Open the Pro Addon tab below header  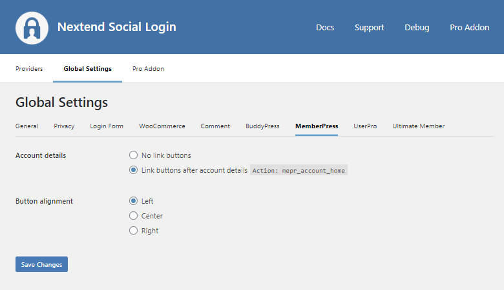tap(148, 69)
